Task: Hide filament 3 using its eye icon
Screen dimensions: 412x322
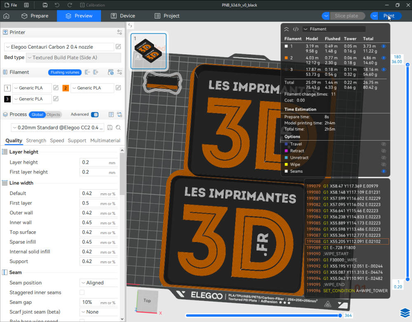Action: click(384, 70)
